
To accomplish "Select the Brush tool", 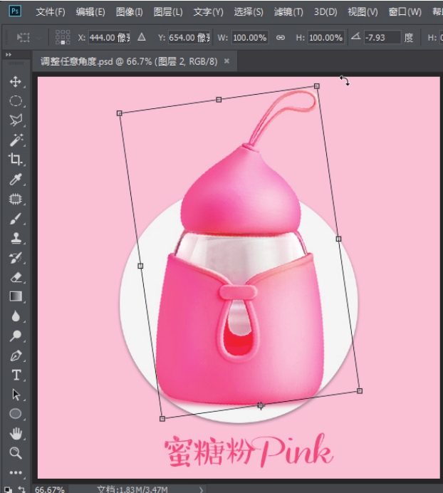I will point(15,219).
